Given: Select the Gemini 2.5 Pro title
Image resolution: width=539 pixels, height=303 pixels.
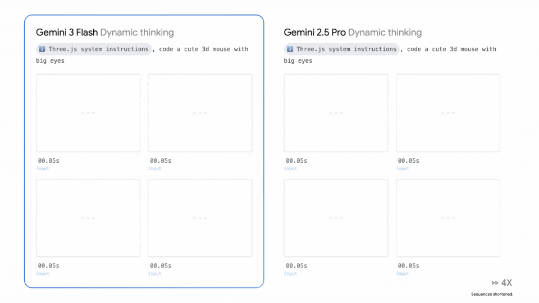Looking at the screenshot, I should click(x=314, y=33).
